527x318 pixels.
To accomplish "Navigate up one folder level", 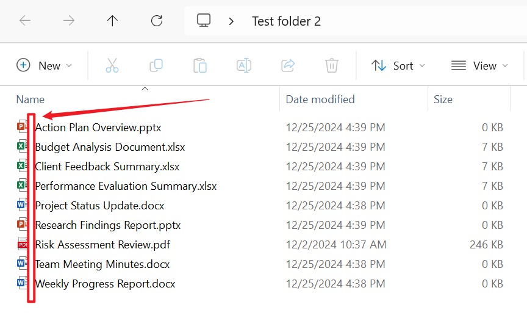I will click(x=113, y=21).
